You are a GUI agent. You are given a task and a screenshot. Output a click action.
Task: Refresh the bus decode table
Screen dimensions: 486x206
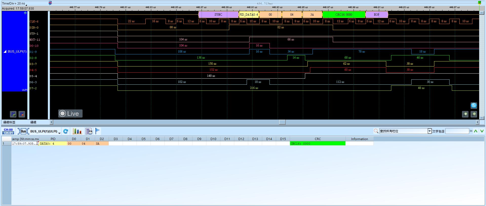66,131
